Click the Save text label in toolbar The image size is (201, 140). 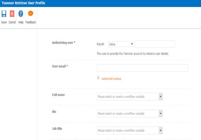point(4,22)
